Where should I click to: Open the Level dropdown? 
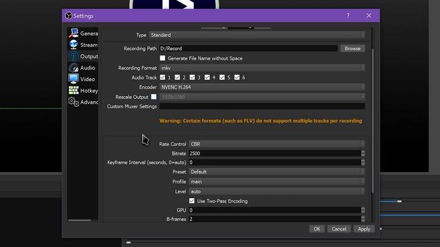point(276,191)
